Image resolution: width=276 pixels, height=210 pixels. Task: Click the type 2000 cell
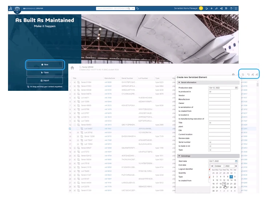pos(159,125)
